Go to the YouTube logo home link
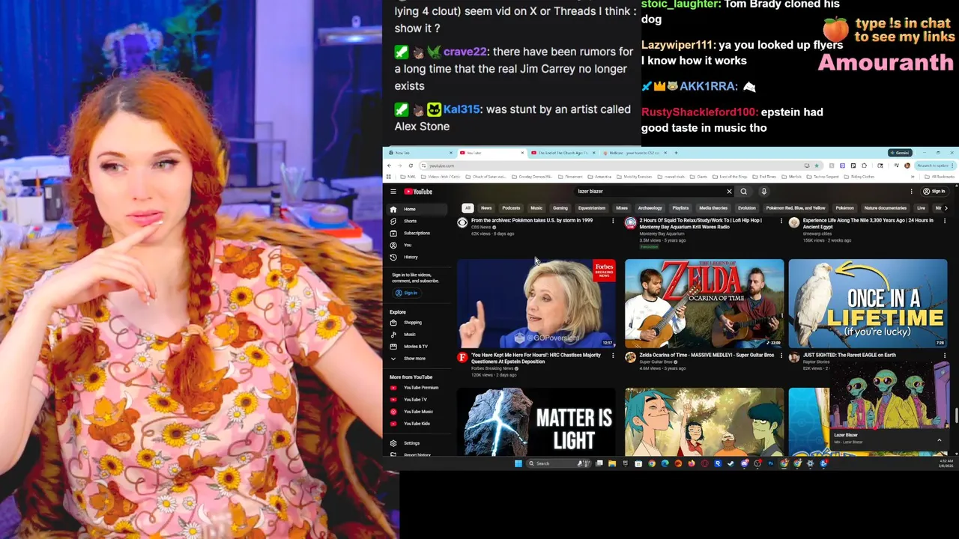 tap(418, 192)
